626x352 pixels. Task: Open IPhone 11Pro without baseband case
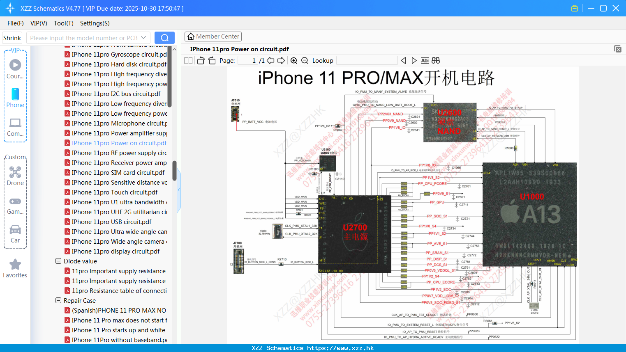pos(115,340)
